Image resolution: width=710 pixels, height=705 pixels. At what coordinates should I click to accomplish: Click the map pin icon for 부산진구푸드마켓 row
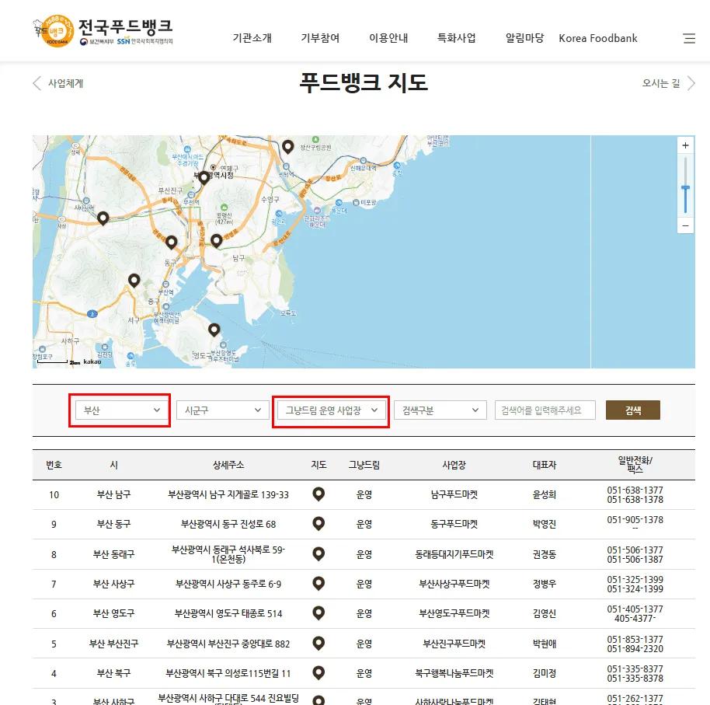click(x=318, y=643)
